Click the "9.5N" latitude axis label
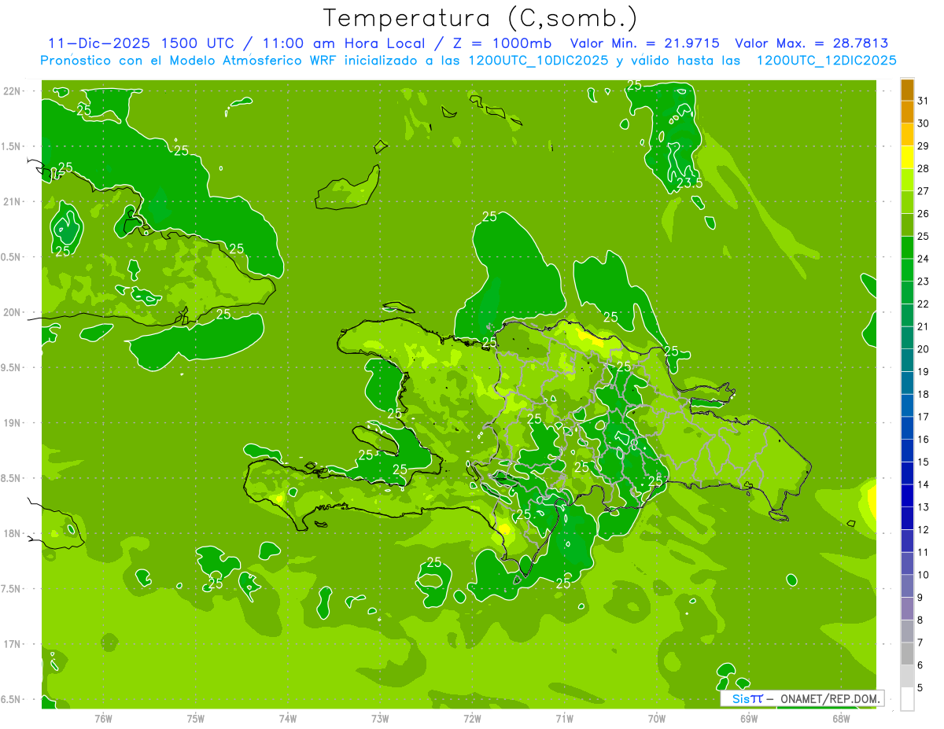The width and height of the screenshot is (944, 729). (x=10, y=367)
